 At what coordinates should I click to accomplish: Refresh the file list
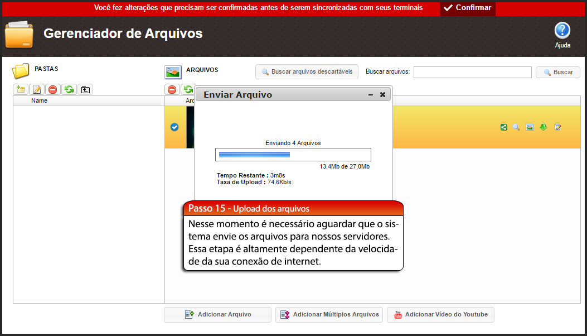[x=188, y=89]
